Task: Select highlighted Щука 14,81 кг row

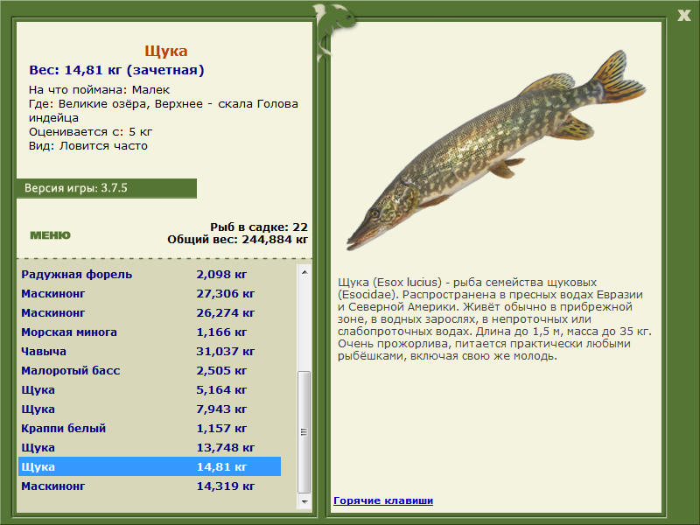Action: coord(150,466)
